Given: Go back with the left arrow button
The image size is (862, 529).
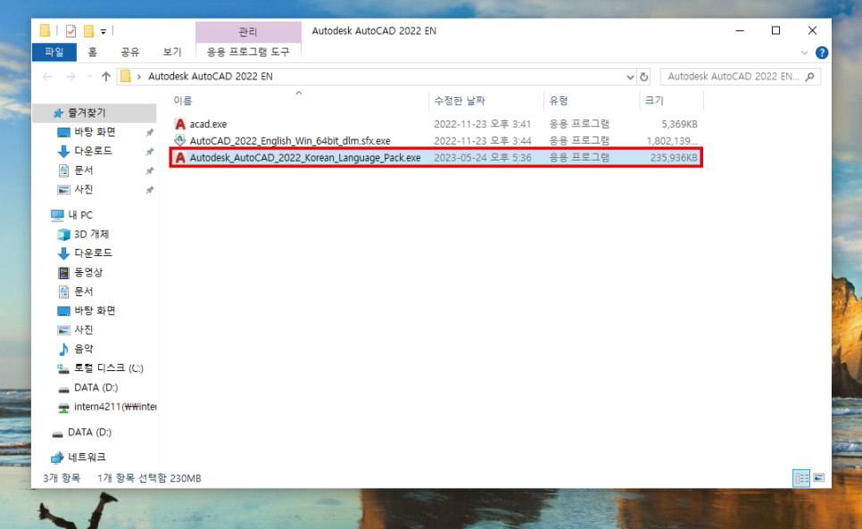Looking at the screenshot, I should pyautogui.click(x=47, y=77).
